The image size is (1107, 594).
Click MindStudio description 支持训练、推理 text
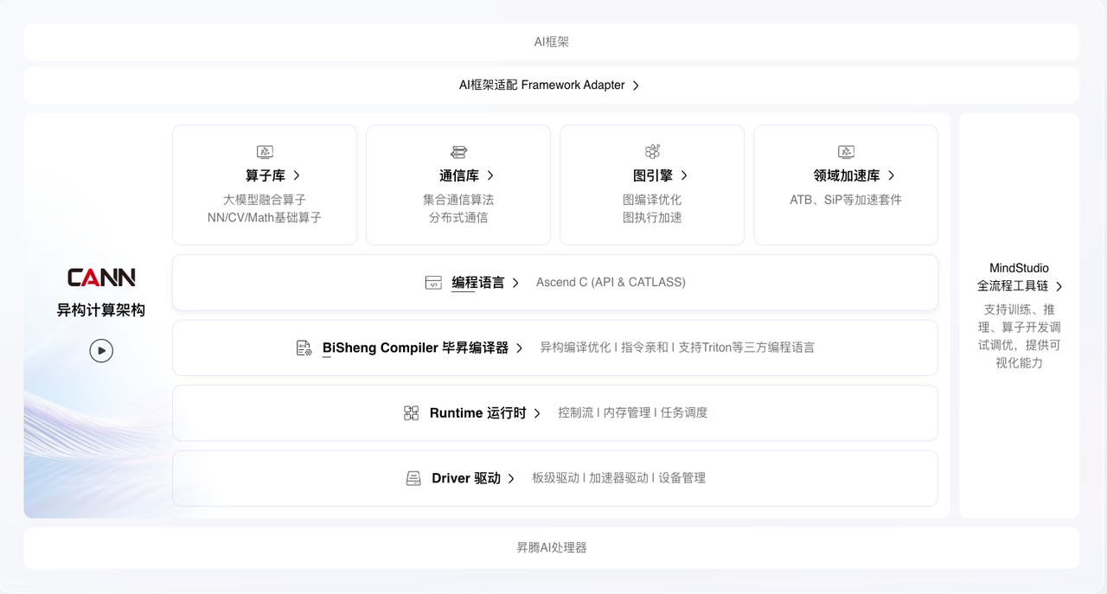click(x=1019, y=336)
